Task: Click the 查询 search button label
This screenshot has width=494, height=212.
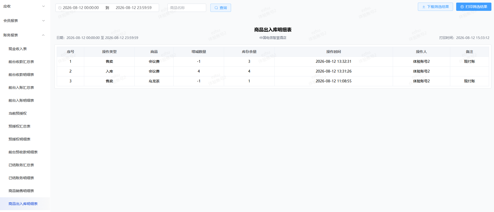Action: (x=223, y=8)
